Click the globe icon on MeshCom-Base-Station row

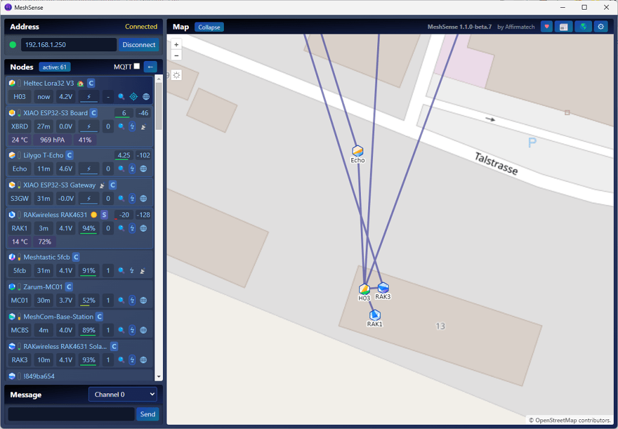(x=144, y=330)
